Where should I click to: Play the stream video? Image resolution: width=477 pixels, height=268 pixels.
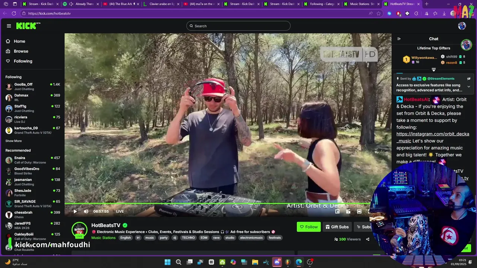click(75, 211)
